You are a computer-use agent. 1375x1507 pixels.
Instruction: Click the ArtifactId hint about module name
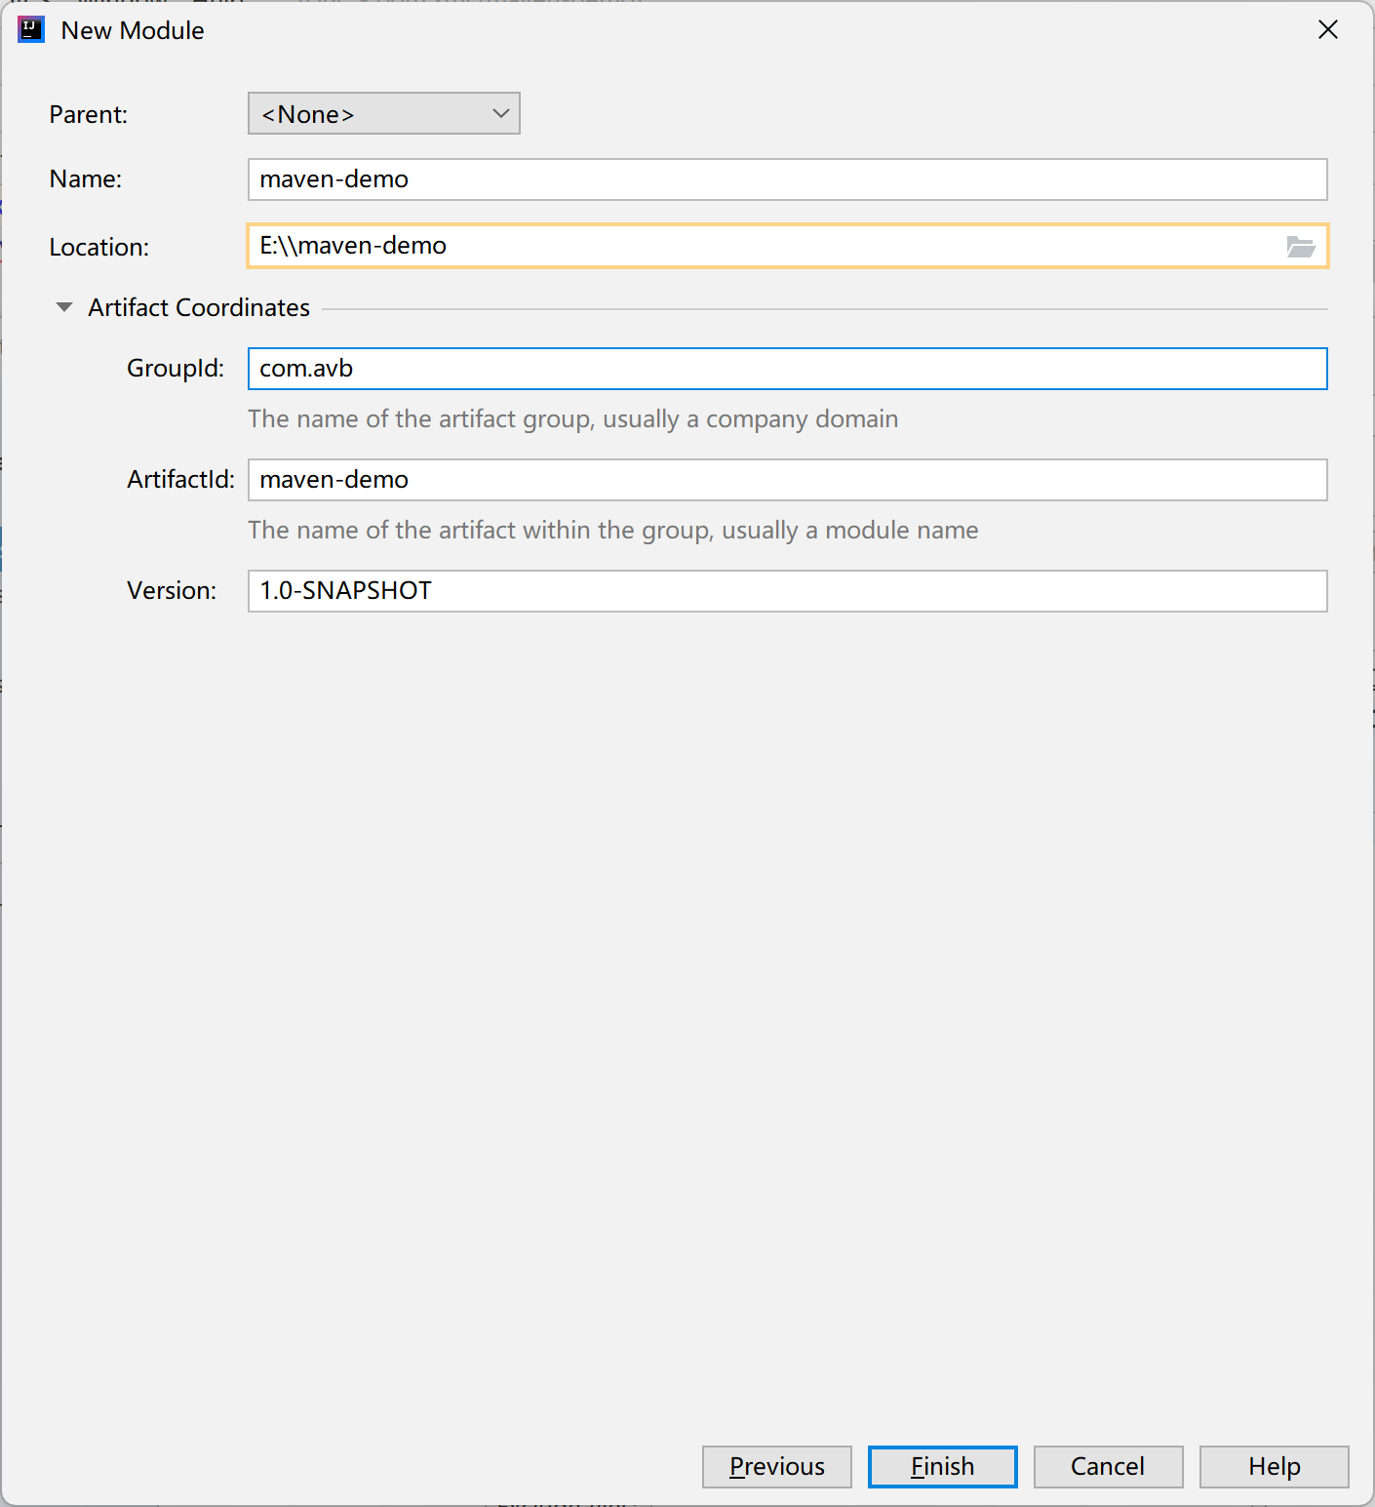(612, 531)
